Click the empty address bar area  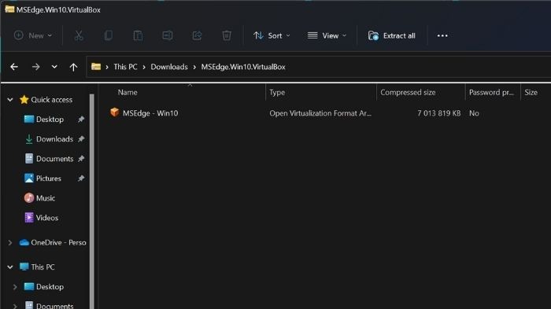click(x=418, y=67)
